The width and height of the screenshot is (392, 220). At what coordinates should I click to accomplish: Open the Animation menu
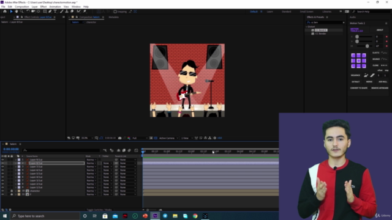coord(55,7)
